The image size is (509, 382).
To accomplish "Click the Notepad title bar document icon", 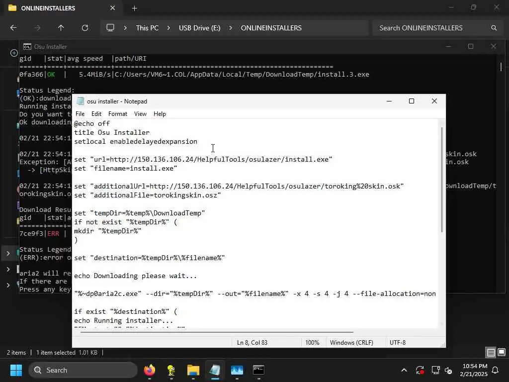I will [80, 101].
